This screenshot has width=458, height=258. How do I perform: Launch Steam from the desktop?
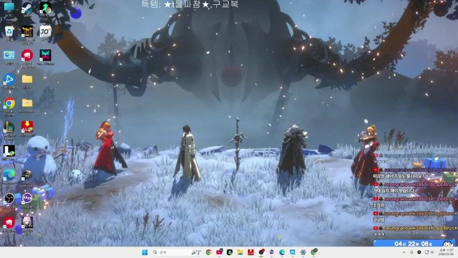tap(27, 10)
